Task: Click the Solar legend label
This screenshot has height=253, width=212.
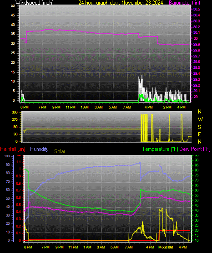Action: 60,151
